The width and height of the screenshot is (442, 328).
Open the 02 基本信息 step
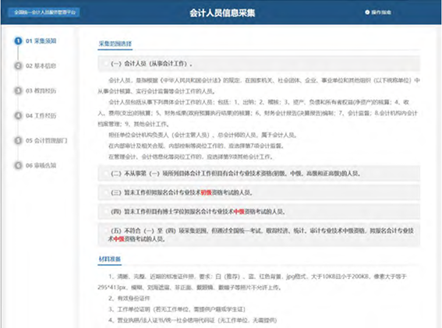[41, 65]
